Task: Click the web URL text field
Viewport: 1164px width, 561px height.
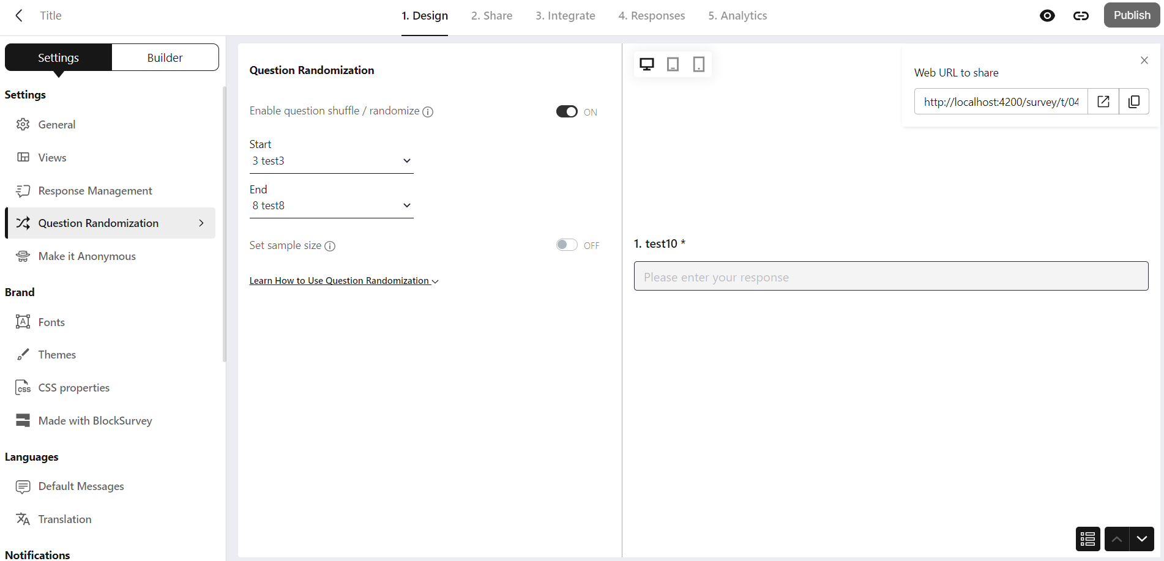Action: point(1001,102)
